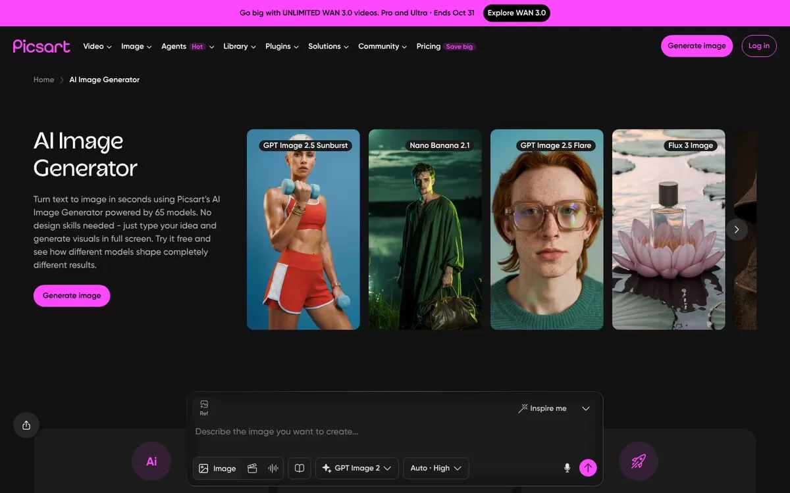Collapse the prompt box chevron
790x493 pixels.
(x=586, y=408)
